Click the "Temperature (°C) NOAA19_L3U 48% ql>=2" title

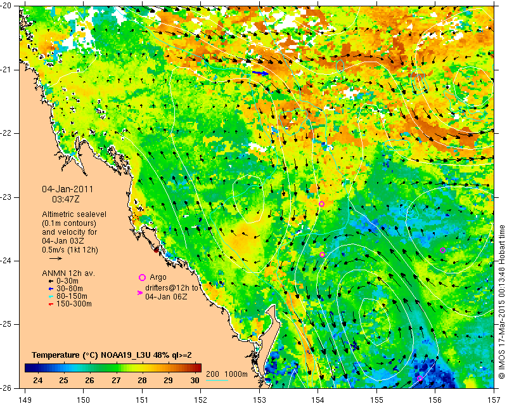tap(112, 355)
